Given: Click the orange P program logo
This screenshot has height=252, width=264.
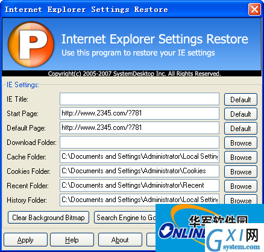Looking at the screenshot, I should tap(31, 44).
